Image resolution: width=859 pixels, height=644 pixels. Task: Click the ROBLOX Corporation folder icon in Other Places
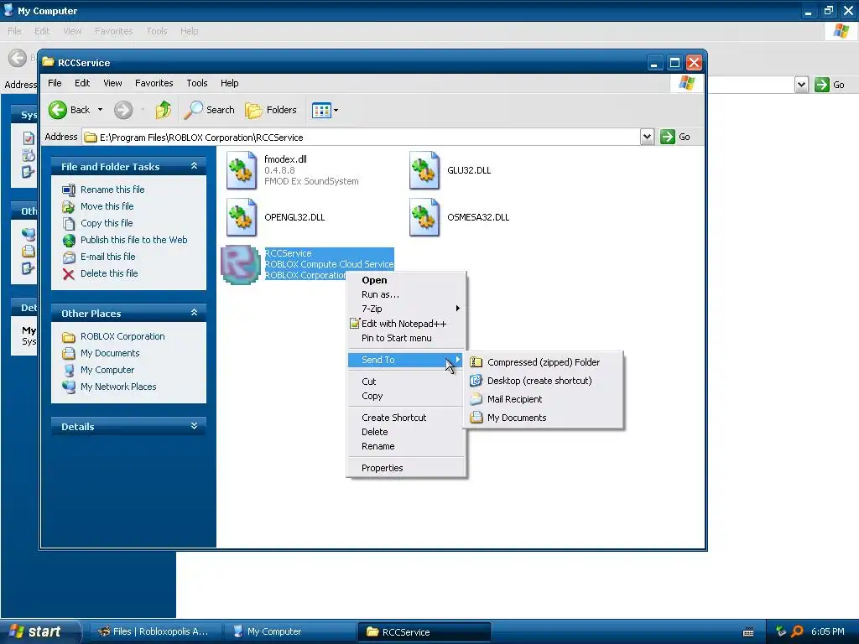[69, 337]
